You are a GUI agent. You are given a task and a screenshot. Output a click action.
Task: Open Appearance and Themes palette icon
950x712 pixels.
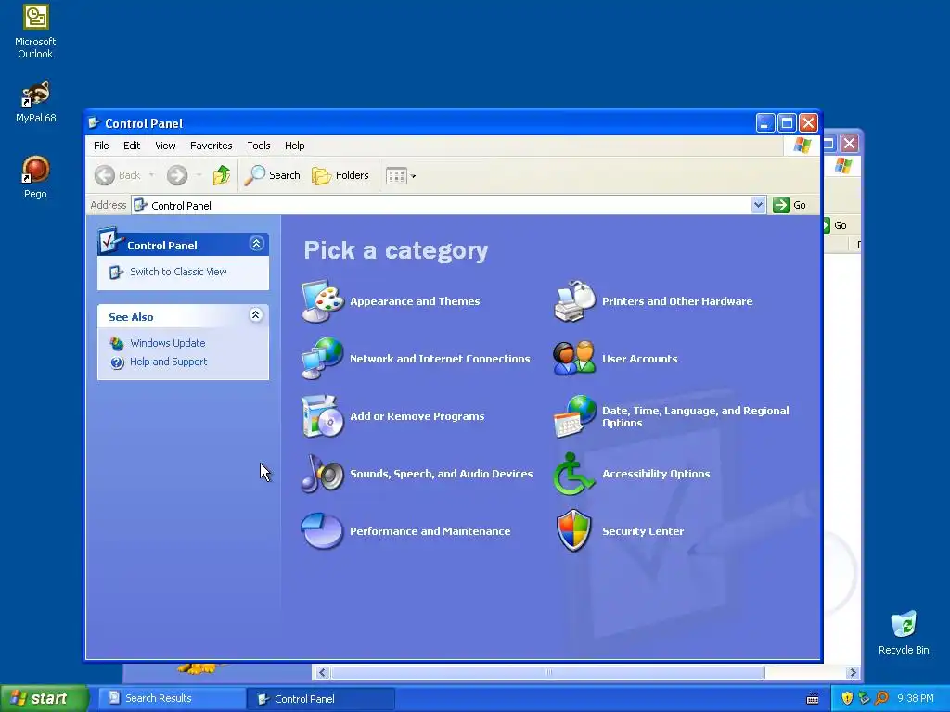pos(323,301)
